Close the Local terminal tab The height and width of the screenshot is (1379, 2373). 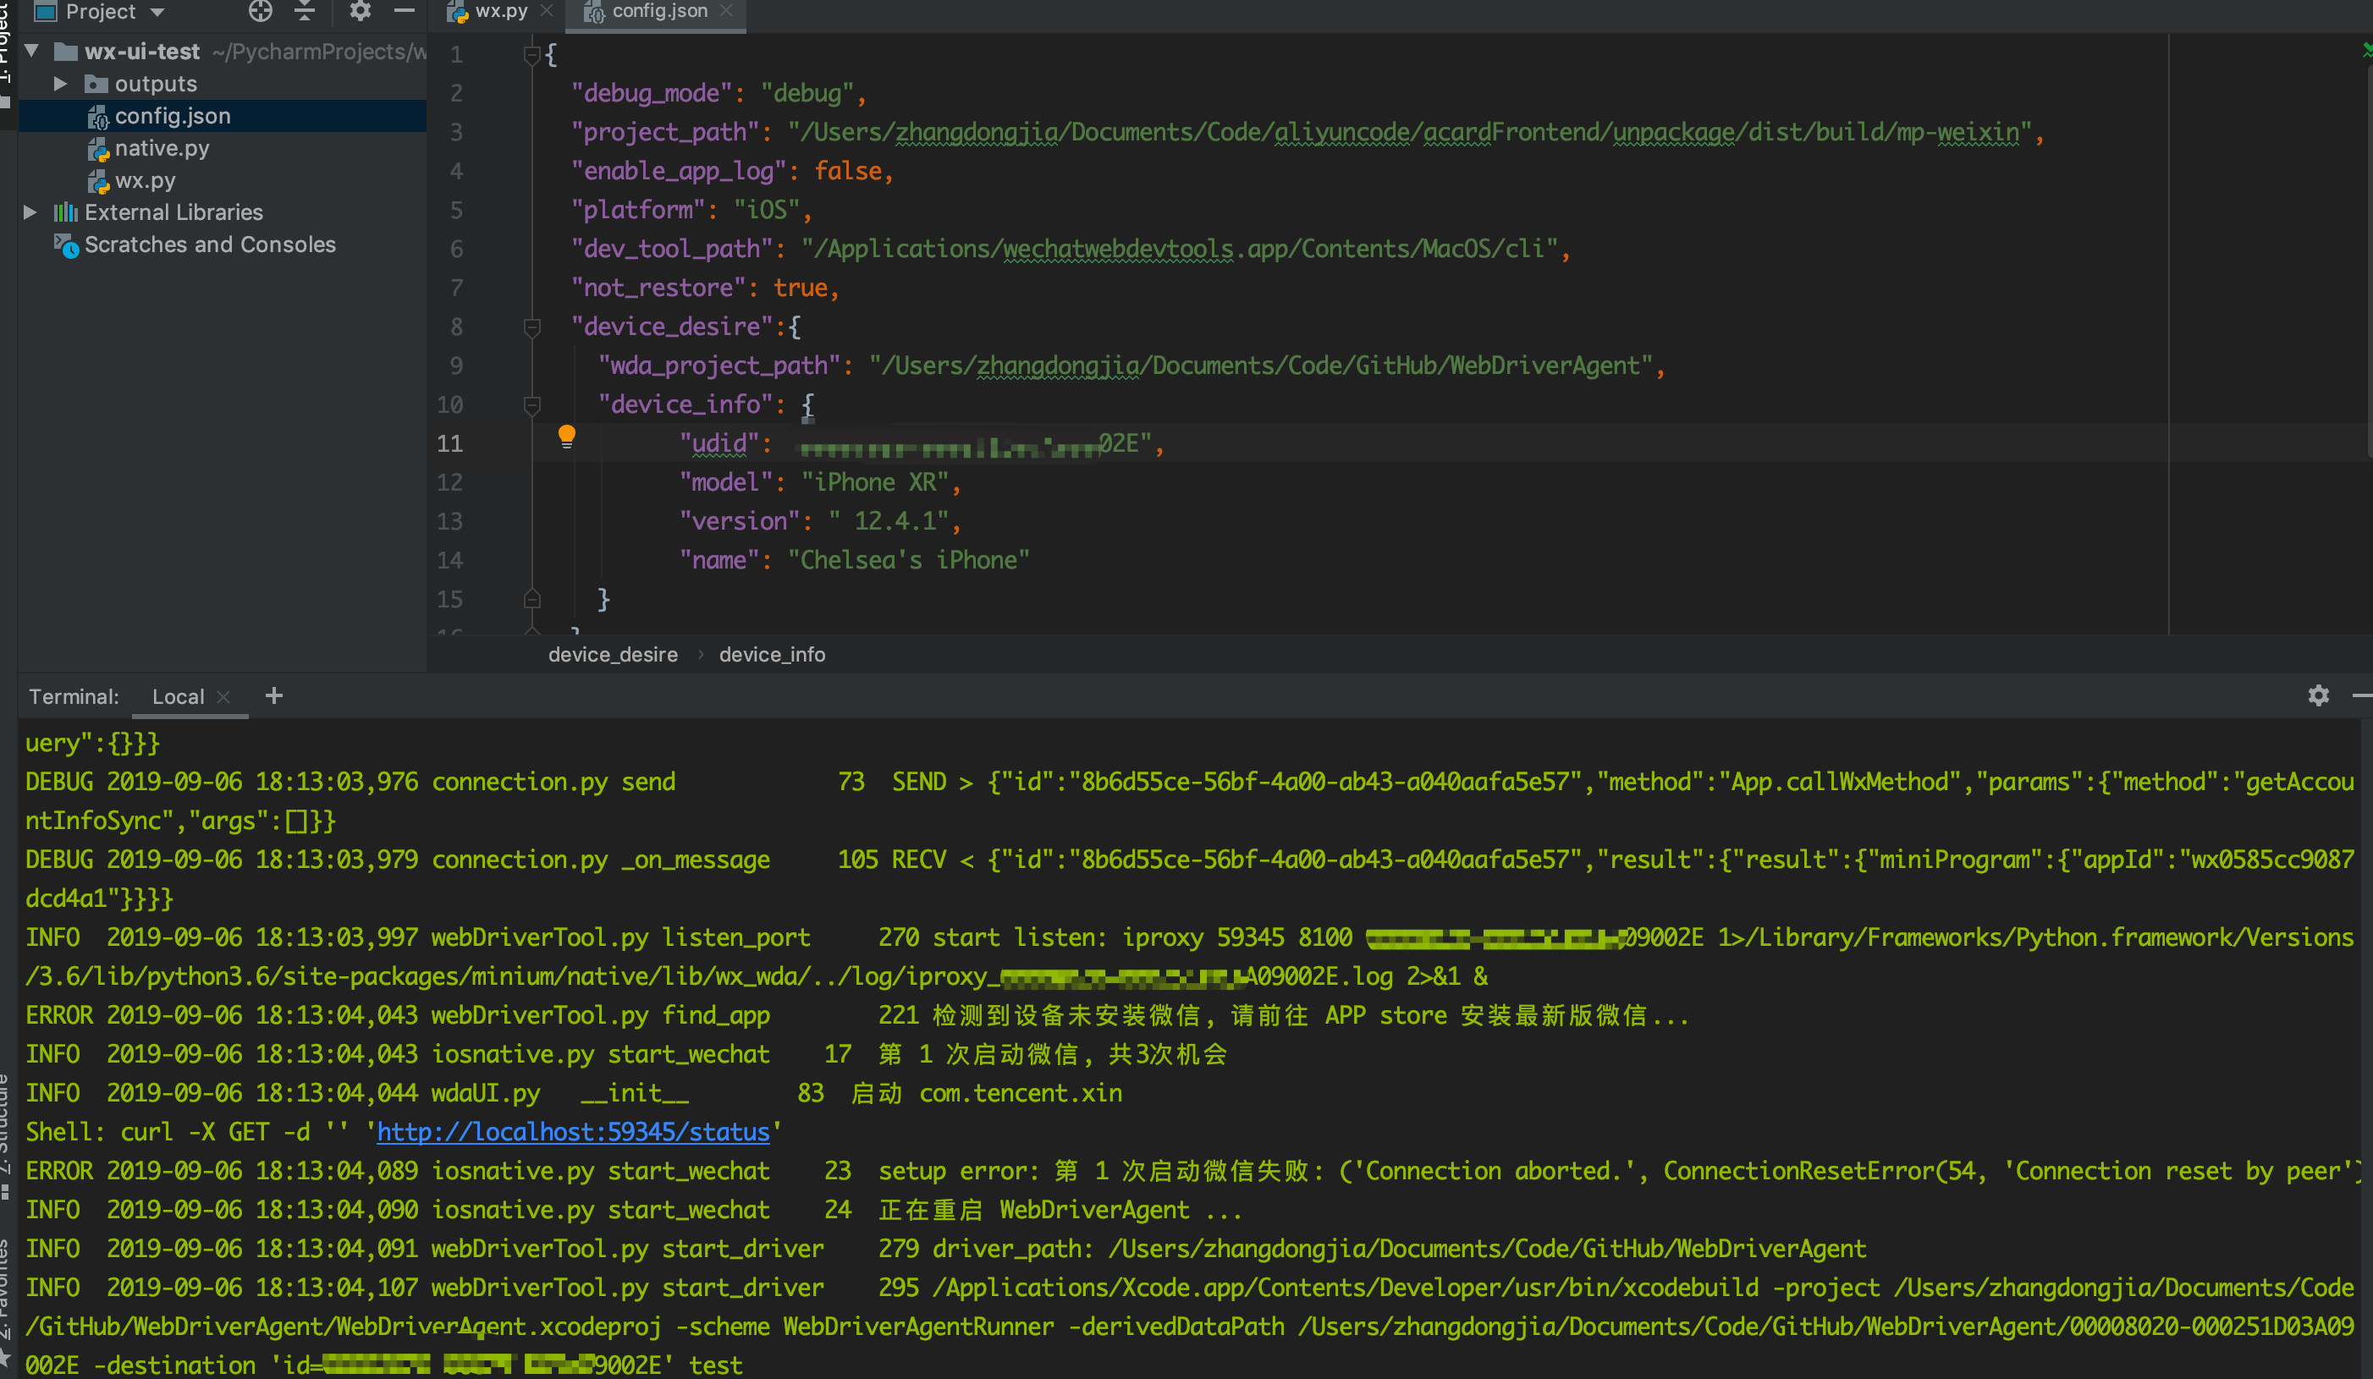[224, 697]
